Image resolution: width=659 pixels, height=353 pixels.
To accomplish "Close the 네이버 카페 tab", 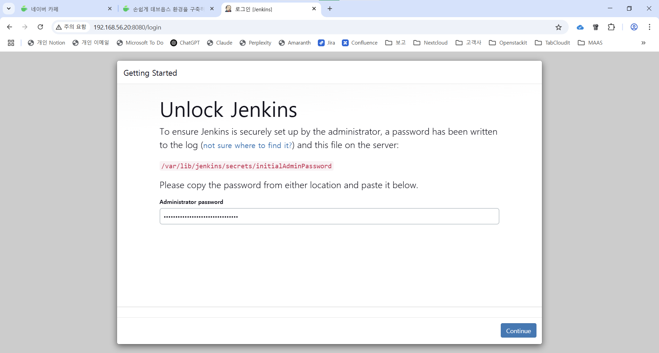I will tap(110, 9).
